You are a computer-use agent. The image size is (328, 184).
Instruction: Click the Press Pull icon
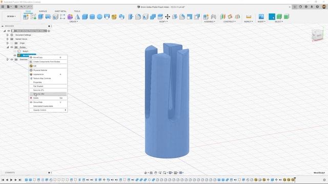[131, 17]
